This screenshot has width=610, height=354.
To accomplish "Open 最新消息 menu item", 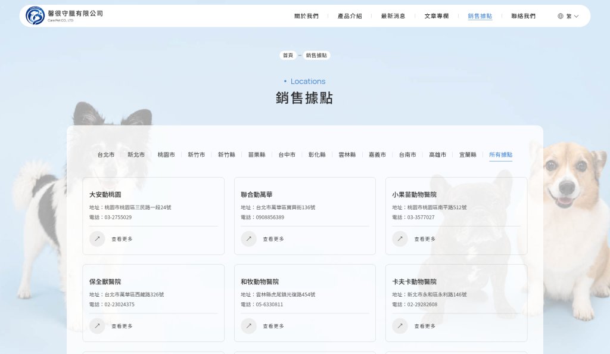I will pyautogui.click(x=393, y=16).
